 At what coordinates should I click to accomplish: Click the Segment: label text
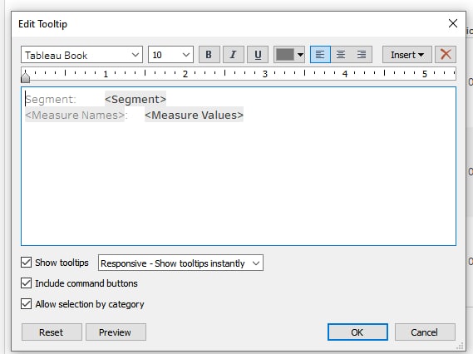point(51,99)
